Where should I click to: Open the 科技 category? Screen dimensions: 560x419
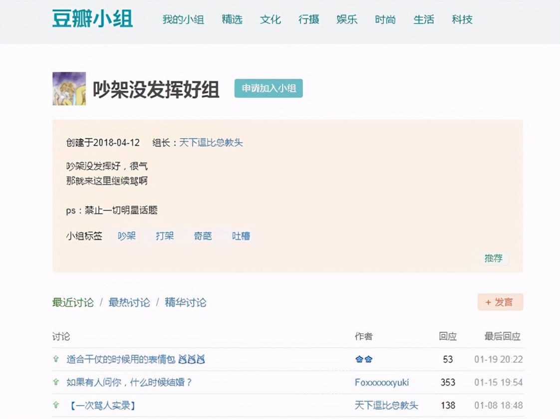462,20
